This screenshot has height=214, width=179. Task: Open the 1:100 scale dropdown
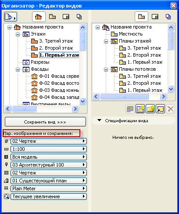click(49, 149)
